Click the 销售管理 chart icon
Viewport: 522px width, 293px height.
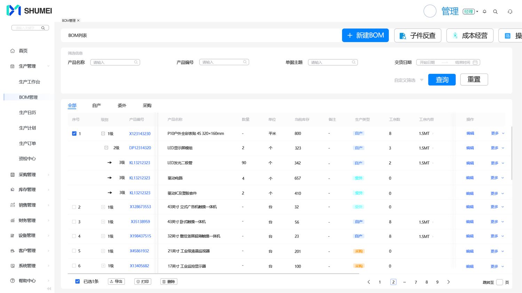tap(13, 205)
